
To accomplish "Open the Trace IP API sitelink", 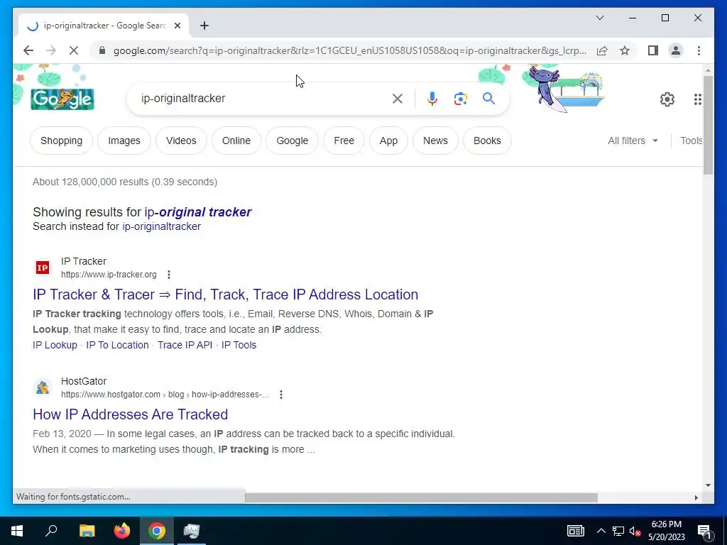I will point(185,345).
